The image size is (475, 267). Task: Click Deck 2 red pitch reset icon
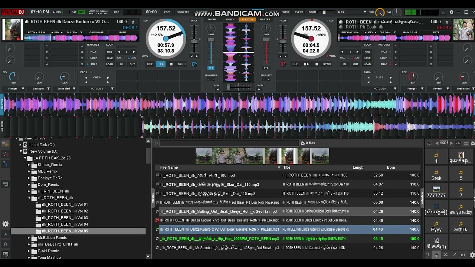(x=283, y=64)
